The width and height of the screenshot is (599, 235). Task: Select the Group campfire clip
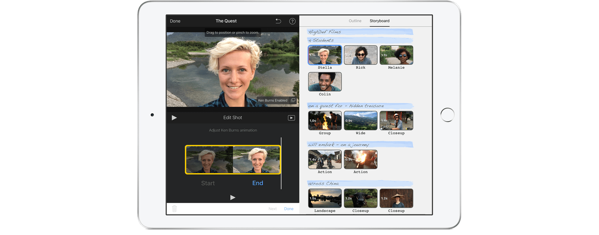point(325,120)
